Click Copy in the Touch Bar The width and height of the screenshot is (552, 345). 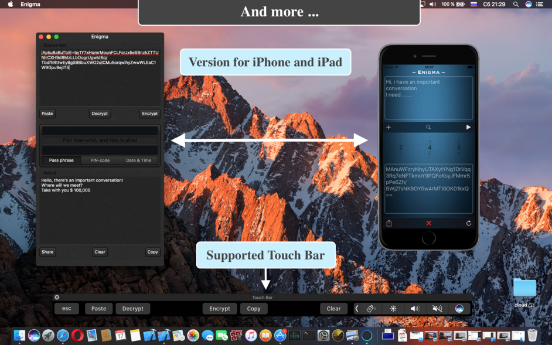(254, 309)
